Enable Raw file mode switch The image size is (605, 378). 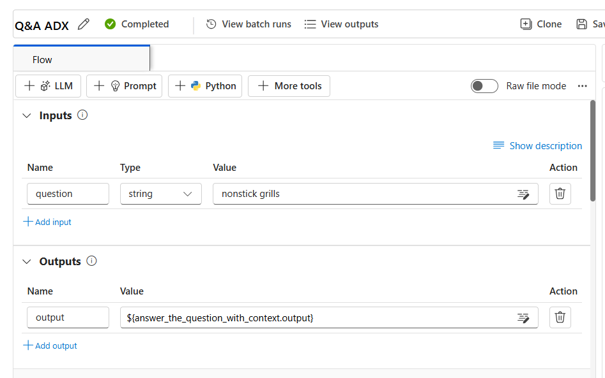484,86
